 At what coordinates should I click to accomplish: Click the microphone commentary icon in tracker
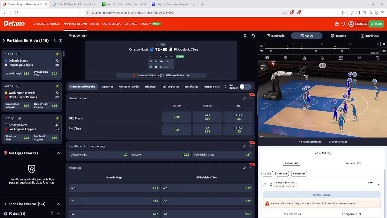(323, 58)
